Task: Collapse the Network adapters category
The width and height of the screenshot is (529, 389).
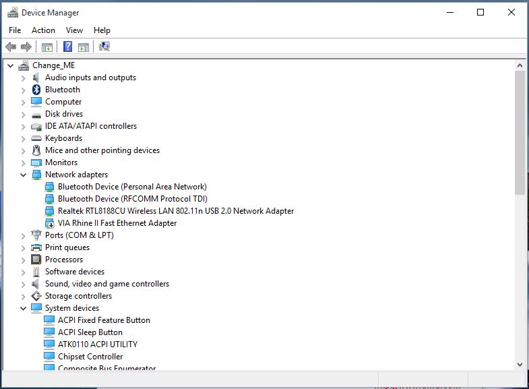Action: [24, 175]
